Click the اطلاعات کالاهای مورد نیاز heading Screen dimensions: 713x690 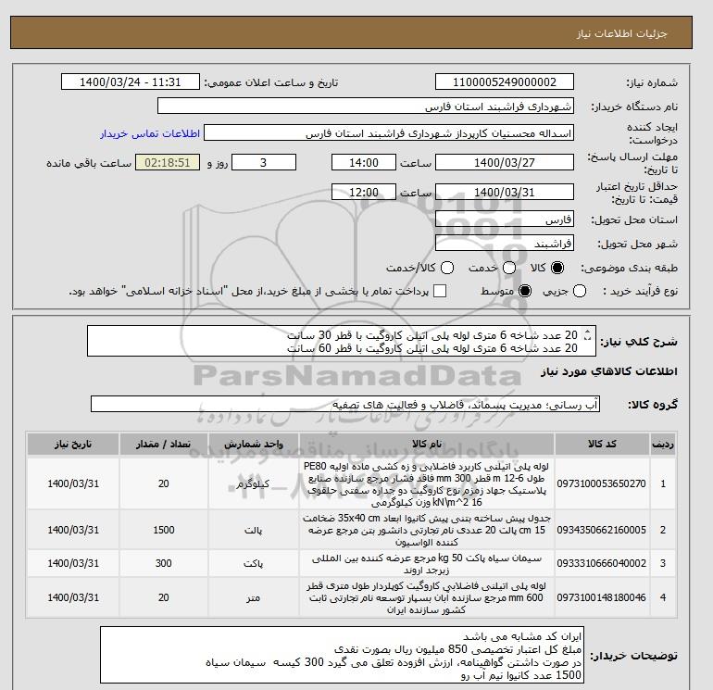click(609, 371)
